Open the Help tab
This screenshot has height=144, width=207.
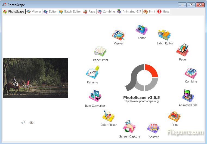tap(163, 12)
